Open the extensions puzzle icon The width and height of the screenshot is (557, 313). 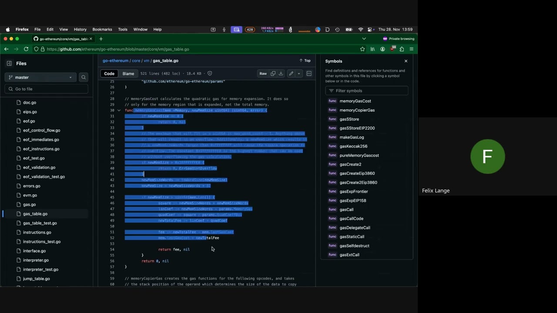[x=402, y=49]
